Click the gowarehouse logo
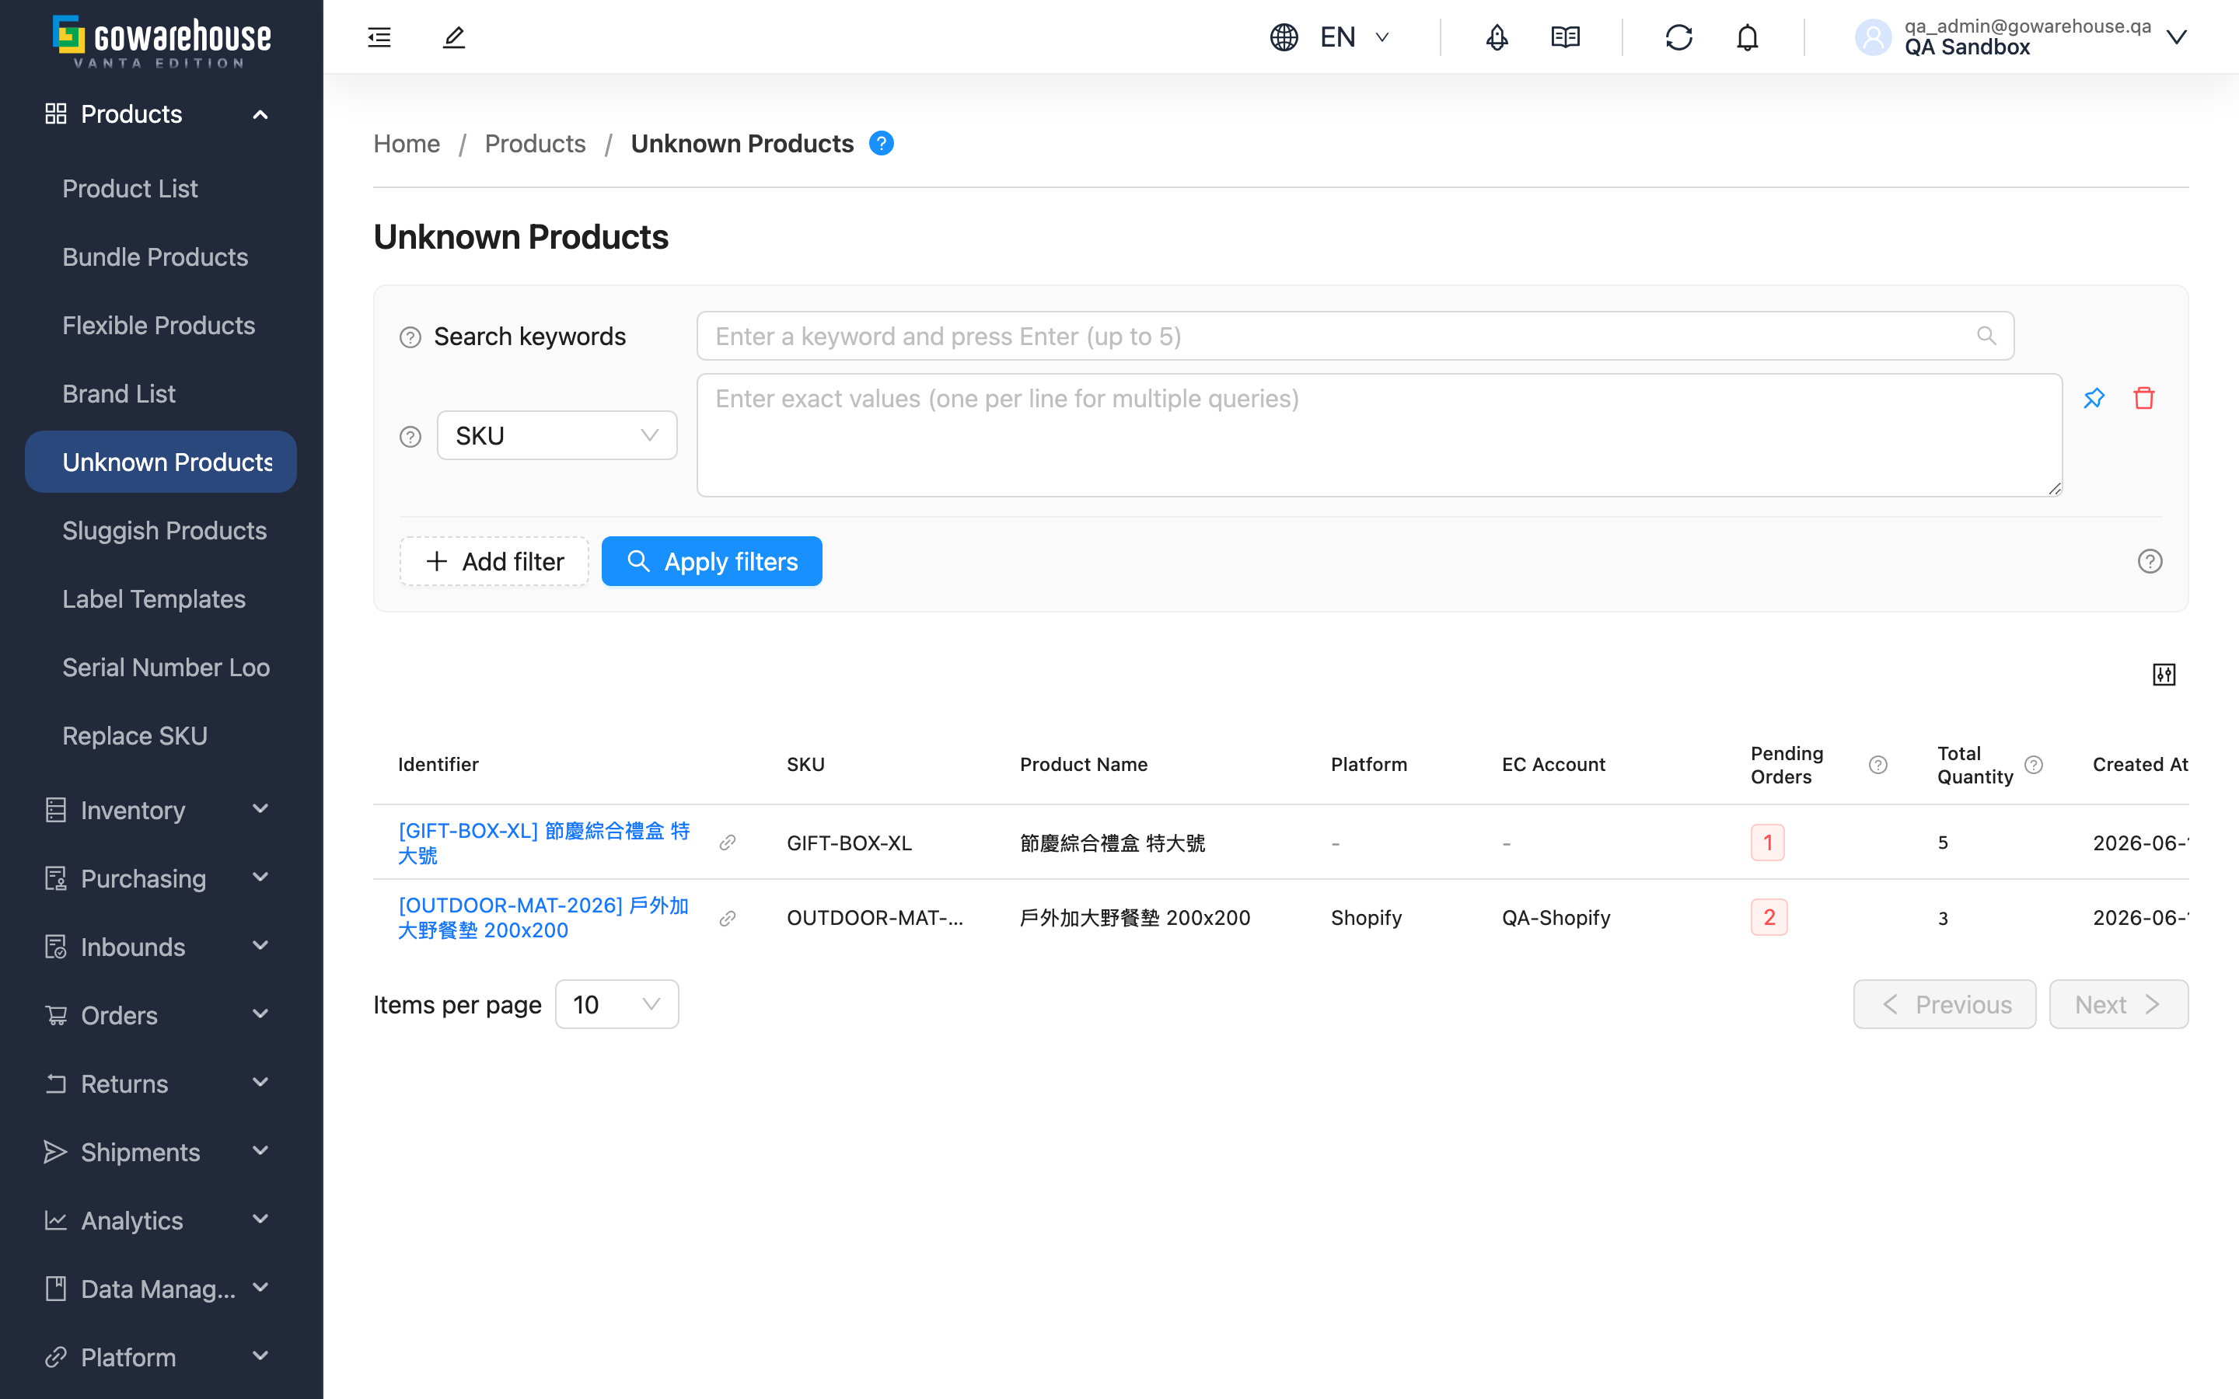Image resolution: width=2239 pixels, height=1399 pixels. click(x=162, y=40)
